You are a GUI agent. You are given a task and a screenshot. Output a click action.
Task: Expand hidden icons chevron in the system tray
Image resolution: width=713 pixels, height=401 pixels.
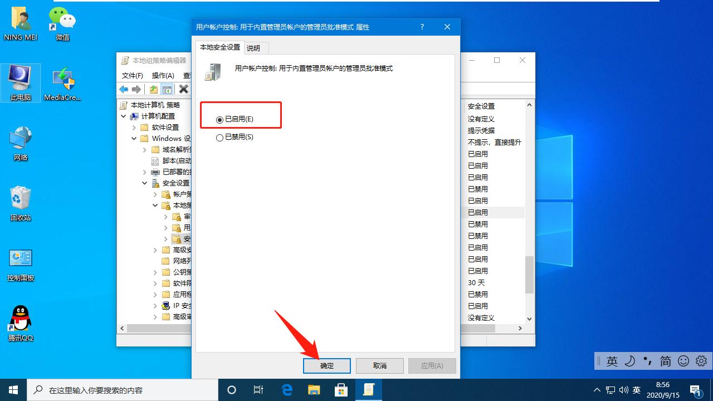point(597,390)
